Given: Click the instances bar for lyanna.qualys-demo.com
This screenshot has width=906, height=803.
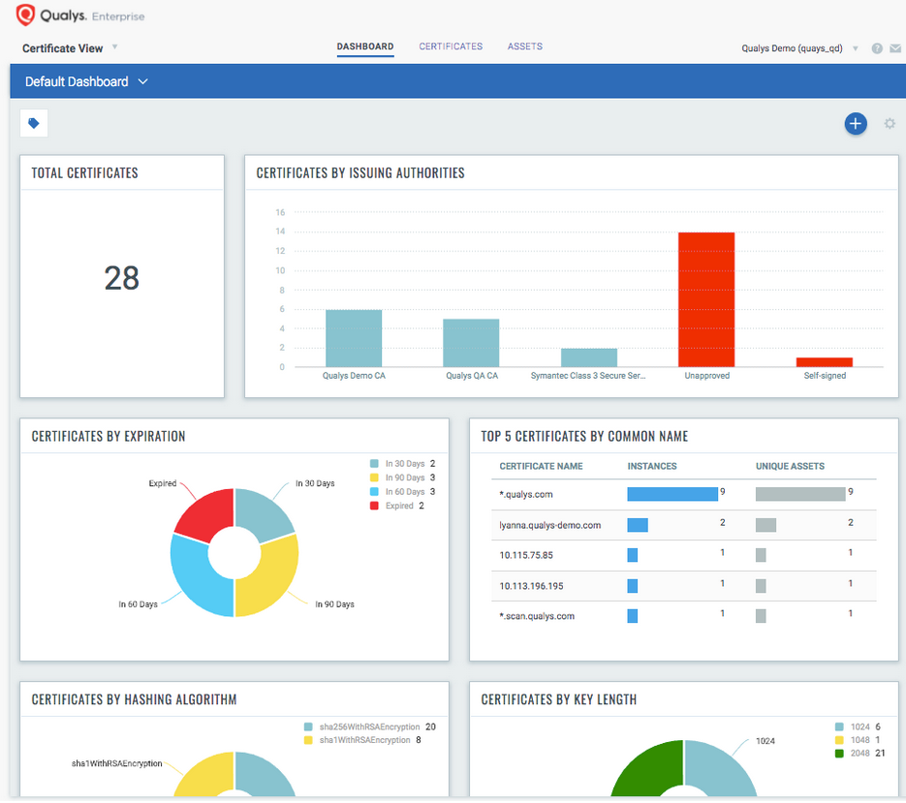Looking at the screenshot, I should point(638,525).
